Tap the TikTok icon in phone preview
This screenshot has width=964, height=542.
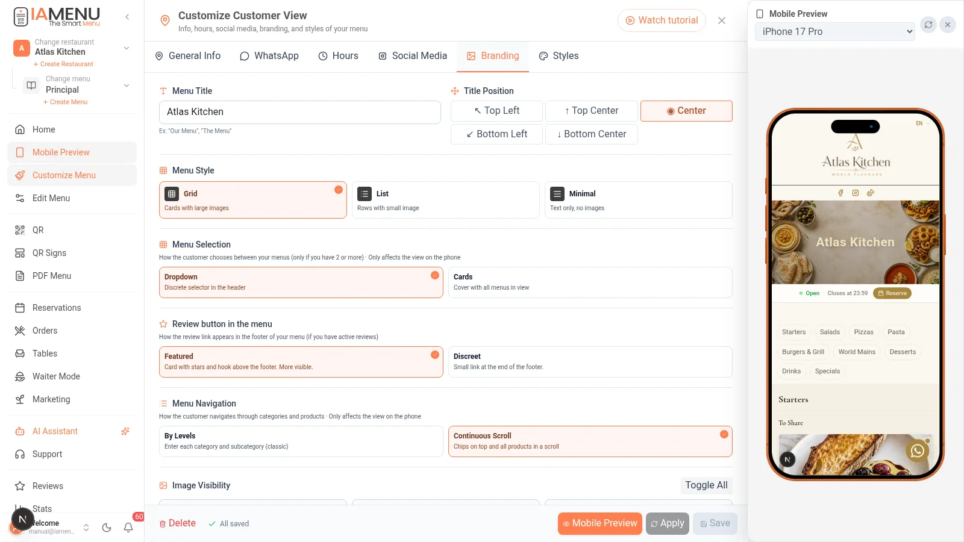871,193
